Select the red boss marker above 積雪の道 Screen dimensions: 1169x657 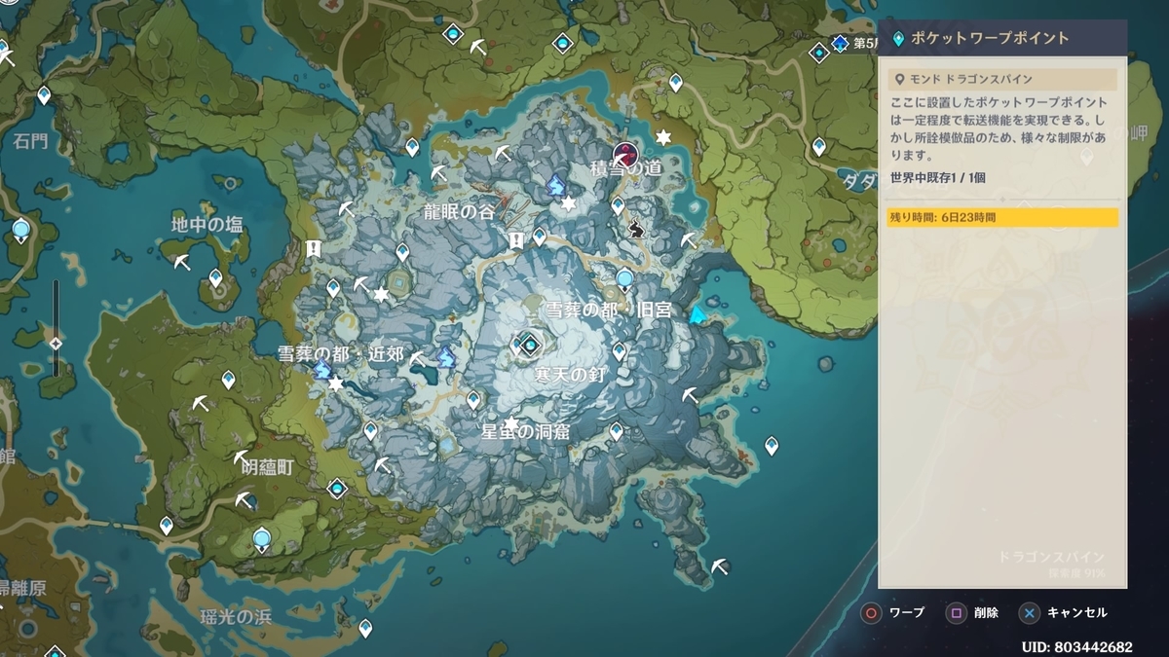[624, 154]
